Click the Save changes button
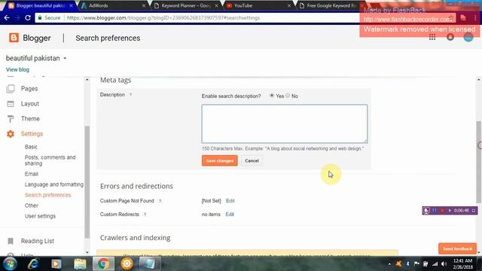This screenshot has height=271, width=482. click(x=220, y=160)
